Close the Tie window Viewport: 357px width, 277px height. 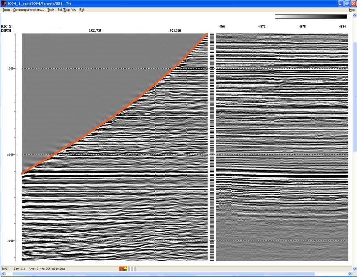pos(353,4)
